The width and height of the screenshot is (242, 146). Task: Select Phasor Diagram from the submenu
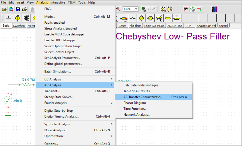point(135,103)
